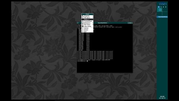
Task: Click the picture icon beside Wallpapers
Action: (83, 23)
